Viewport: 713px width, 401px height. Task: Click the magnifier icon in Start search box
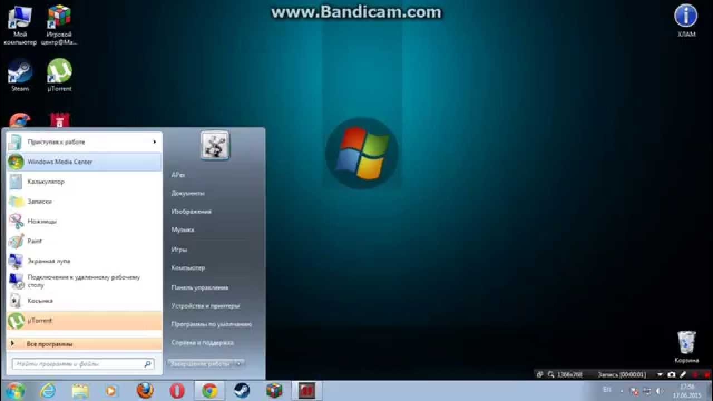pos(148,364)
